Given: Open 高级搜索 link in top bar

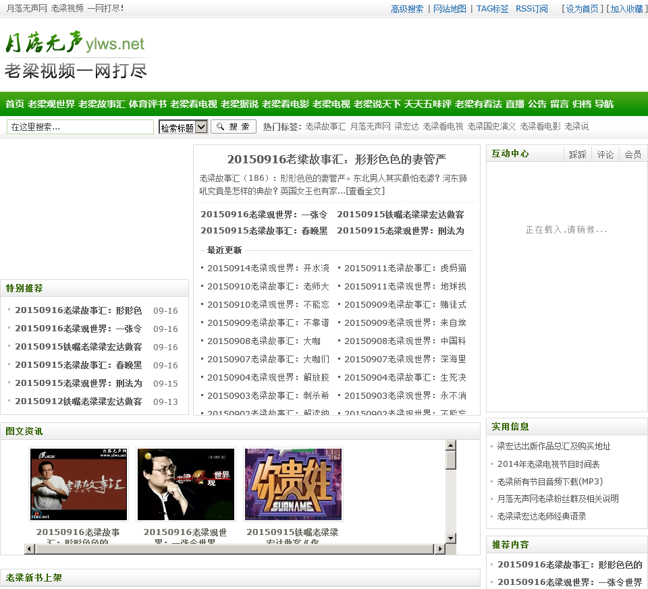Looking at the screenshot, I should point(407,9).
